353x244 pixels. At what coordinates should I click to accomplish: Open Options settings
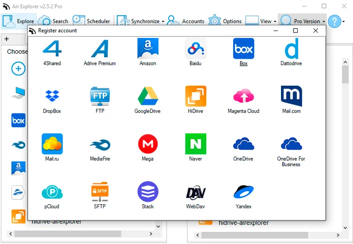click(225, 21)
